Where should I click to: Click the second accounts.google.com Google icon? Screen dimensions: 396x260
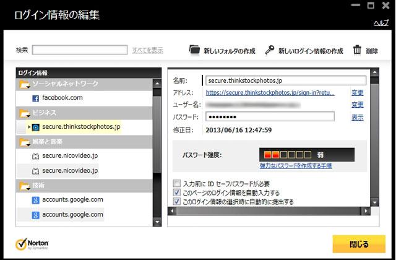[36, 215]
